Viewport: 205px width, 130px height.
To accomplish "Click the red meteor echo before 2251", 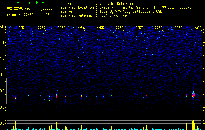I will coord(15,98).
